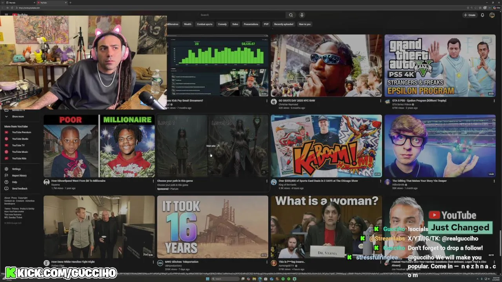Select the Wealth filter chip
Image resolution: width=502 pixels, height=282 pixels.
(x=188, y=24)
